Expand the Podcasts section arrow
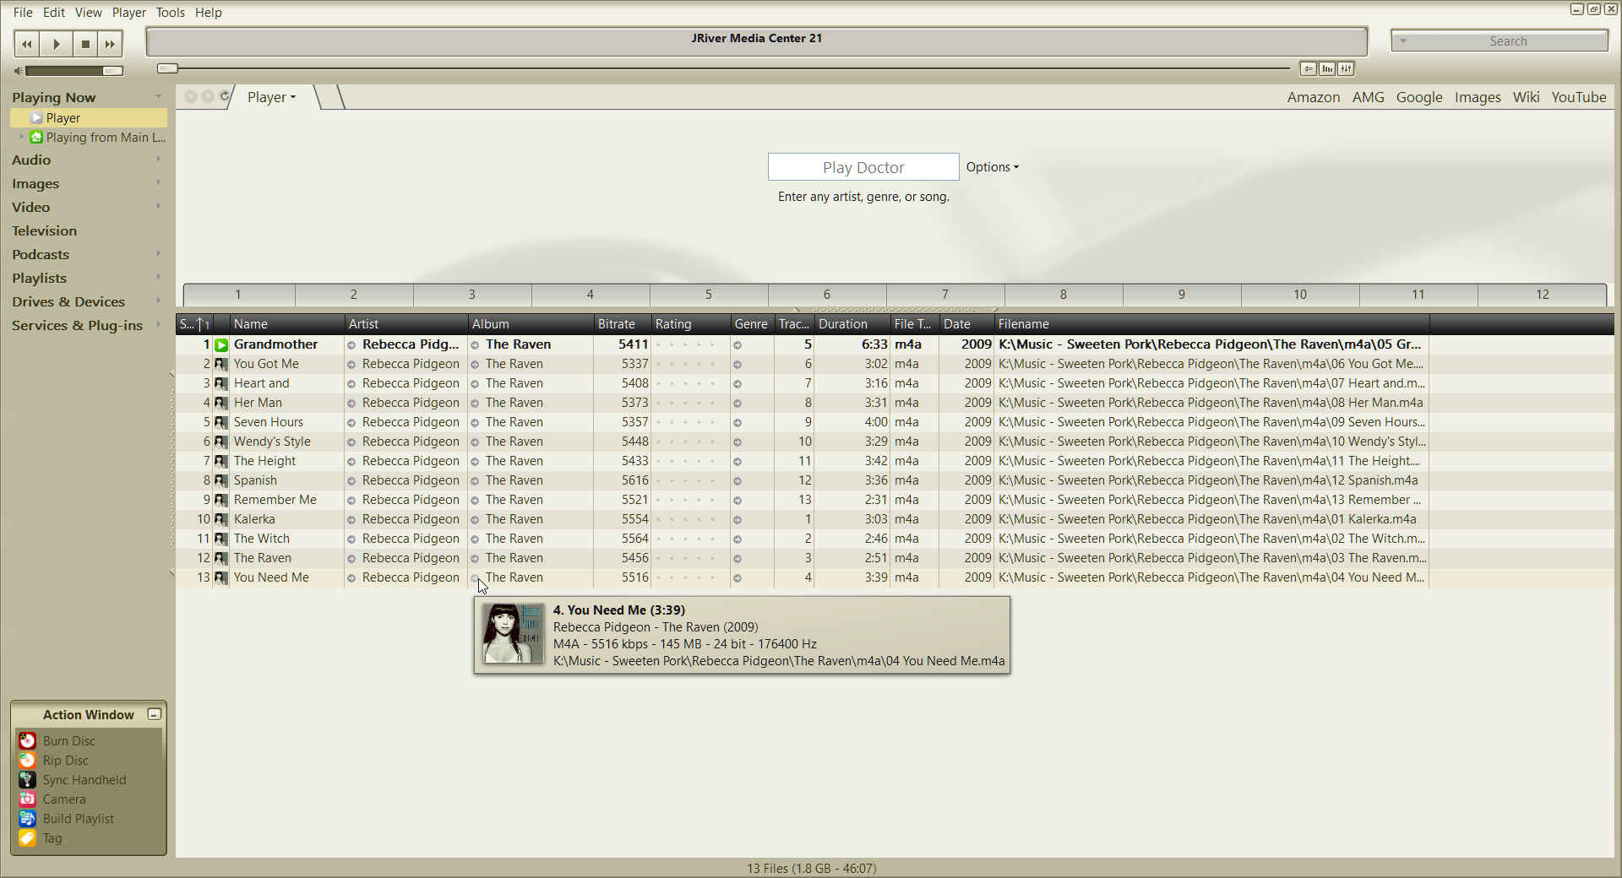The image size is (1622, 878). point(158,253)
